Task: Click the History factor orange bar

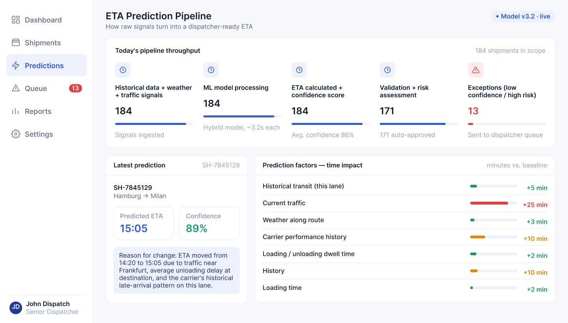Action: 493,271
